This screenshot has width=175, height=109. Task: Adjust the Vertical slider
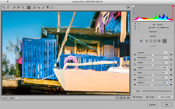(x=153, y=55)
